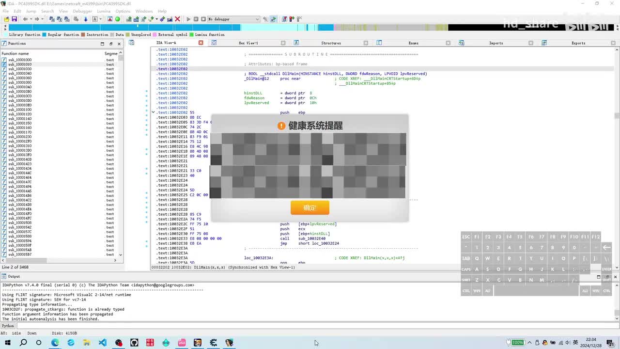Viewport: 620px width, 349px height.
Task: Pause the debugger process
Action: click(196, 19)
